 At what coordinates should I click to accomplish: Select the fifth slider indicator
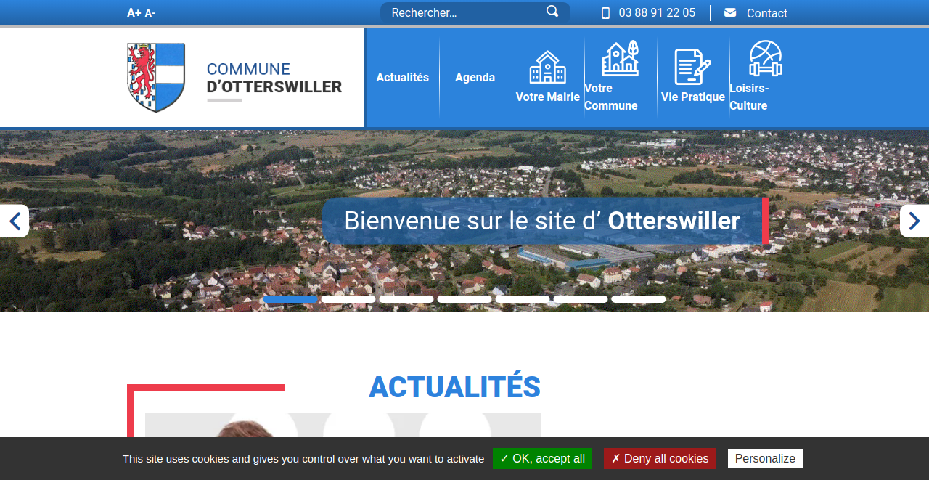523,299
